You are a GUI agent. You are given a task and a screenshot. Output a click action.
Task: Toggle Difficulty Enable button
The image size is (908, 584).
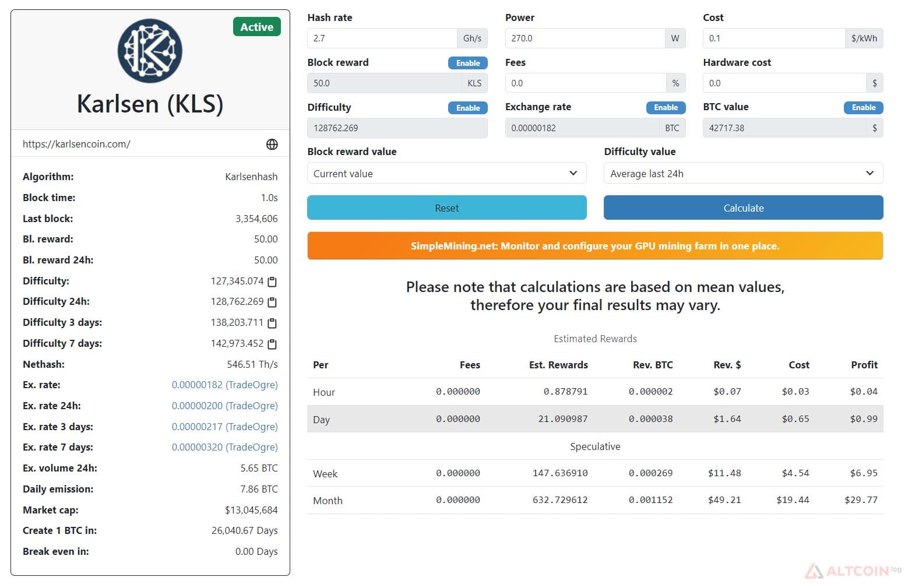pos(467,108)
